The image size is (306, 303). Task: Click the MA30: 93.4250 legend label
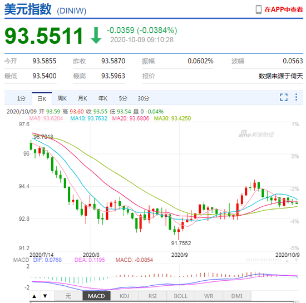click(172, 118)
